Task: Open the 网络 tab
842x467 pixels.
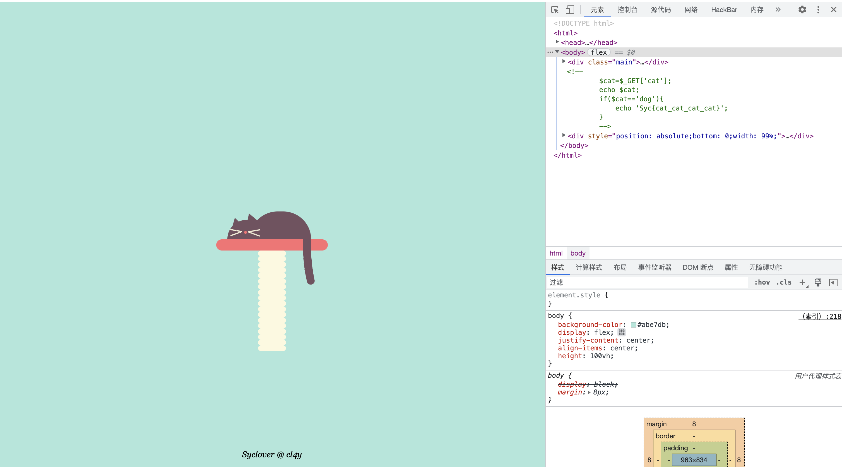Action: [x=691, y=10]
